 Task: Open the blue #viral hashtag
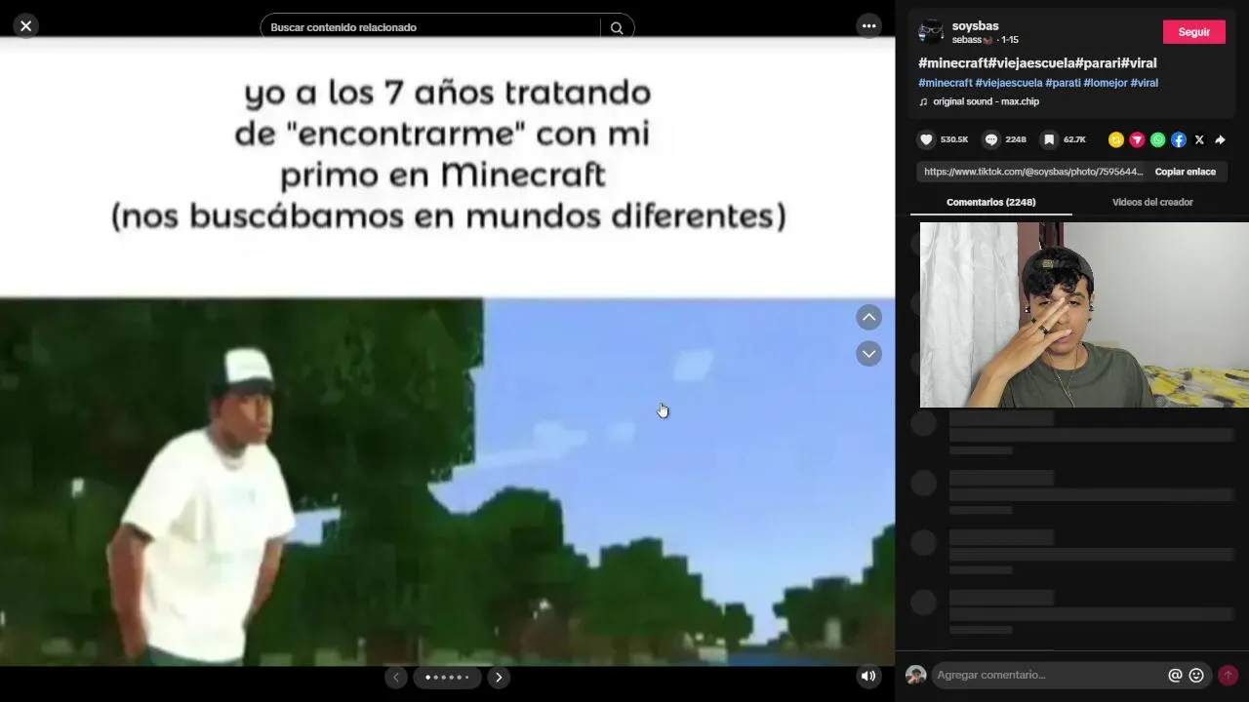1145,83
